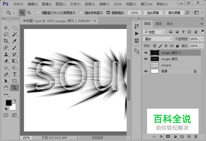The width and height of the screenshot is (206, 141).
Task: Select the Hand tool
Action: tap(6, 88)
